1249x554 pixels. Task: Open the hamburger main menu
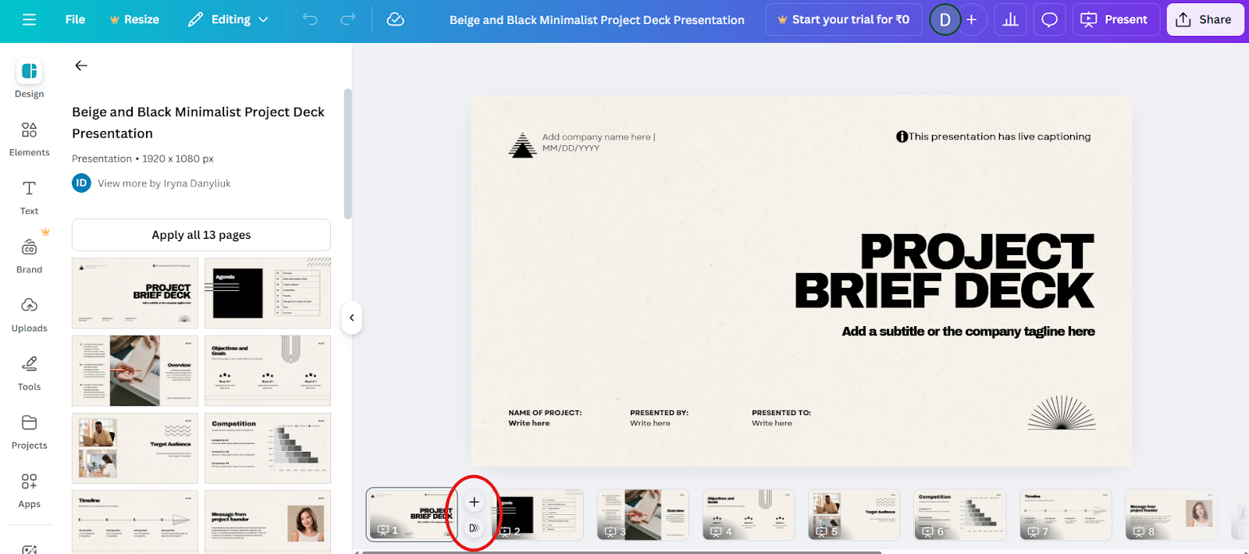(30, 20)
